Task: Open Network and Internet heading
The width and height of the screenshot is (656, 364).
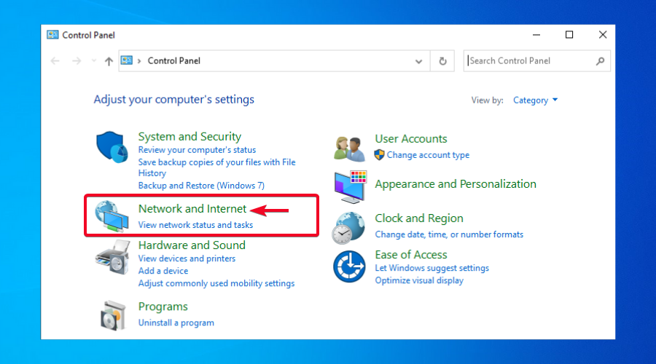Action: pos(192,208)
